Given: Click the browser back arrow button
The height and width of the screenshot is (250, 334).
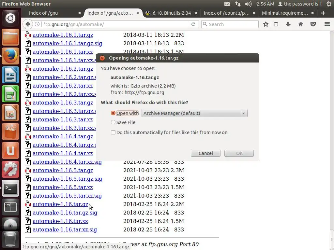Looking at the screenshot, I should click(28, 24).
